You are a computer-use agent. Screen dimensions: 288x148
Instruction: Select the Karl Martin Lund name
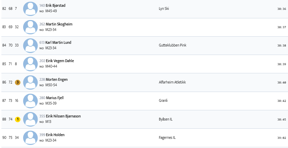point(58,42)
